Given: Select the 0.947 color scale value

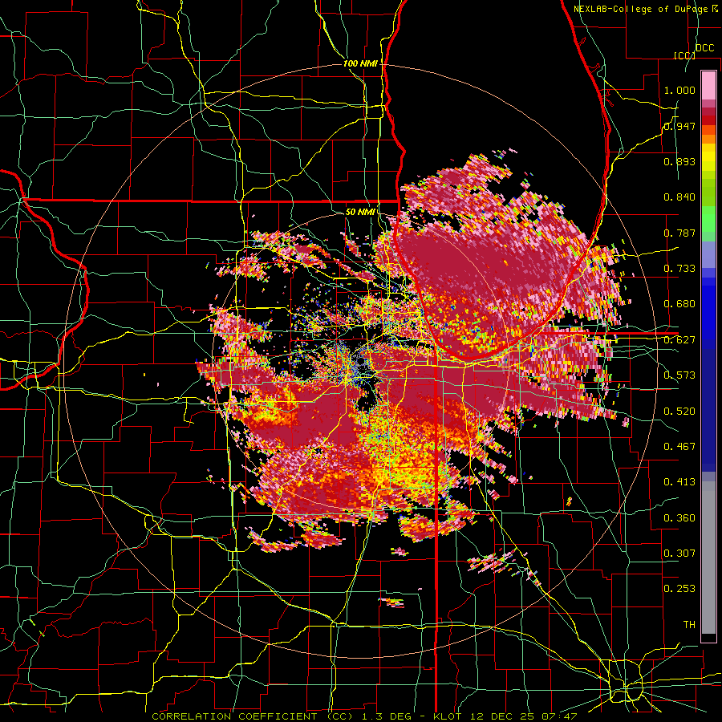Looking at the screenshot, I should pos(679,126).
